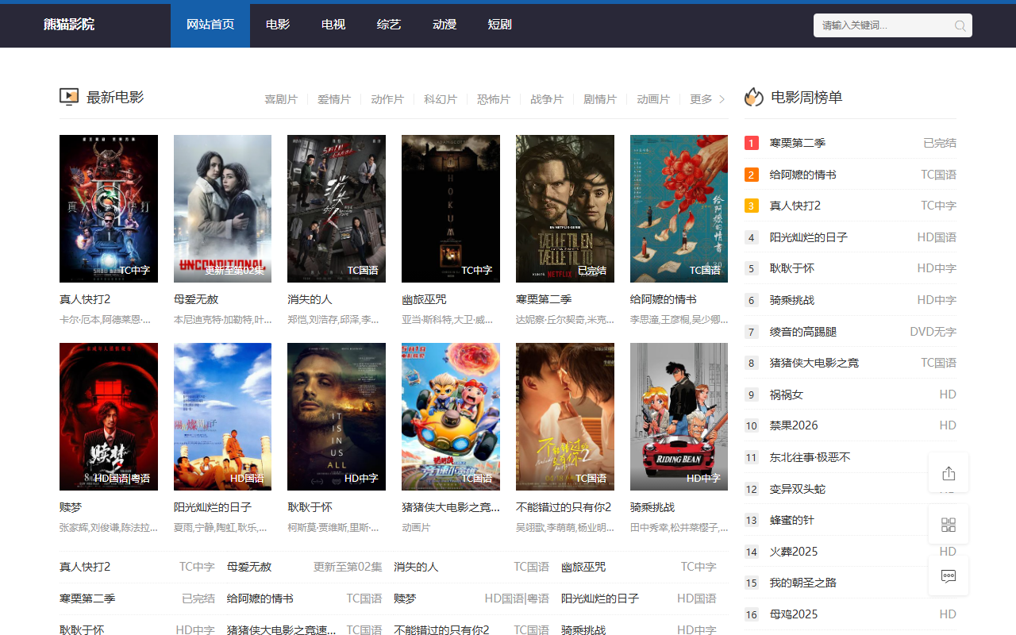The image size is (1016, 635).
Task: Filter by 喜剧片 category
Action: click(x=281, y=99)
